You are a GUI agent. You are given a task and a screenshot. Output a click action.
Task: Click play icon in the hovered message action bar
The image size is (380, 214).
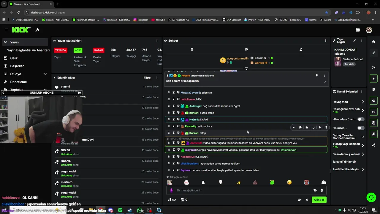tap(294, 128)
